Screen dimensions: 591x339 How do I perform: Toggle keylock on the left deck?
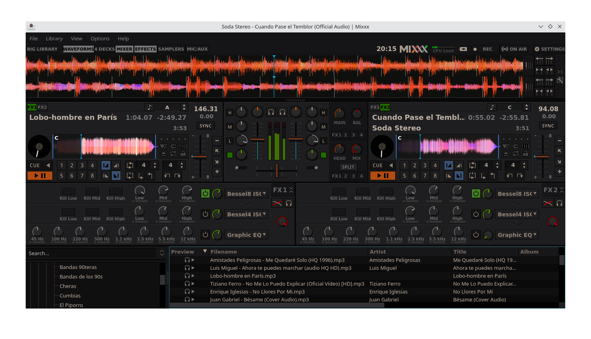[183, 153]
